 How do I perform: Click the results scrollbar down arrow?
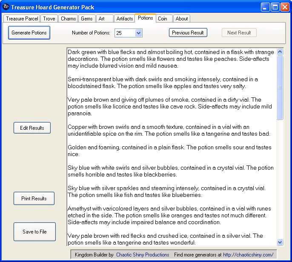280,242
